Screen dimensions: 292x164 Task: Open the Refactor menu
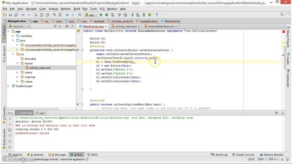click(66, 9)
